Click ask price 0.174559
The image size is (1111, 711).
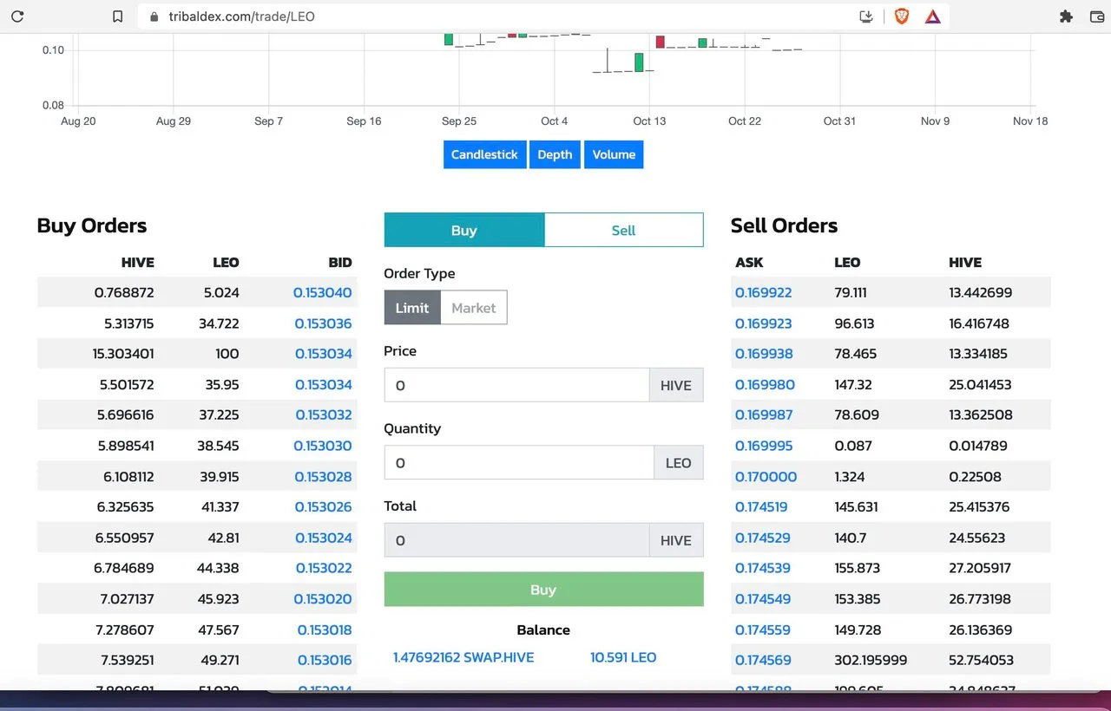(763, 629)
